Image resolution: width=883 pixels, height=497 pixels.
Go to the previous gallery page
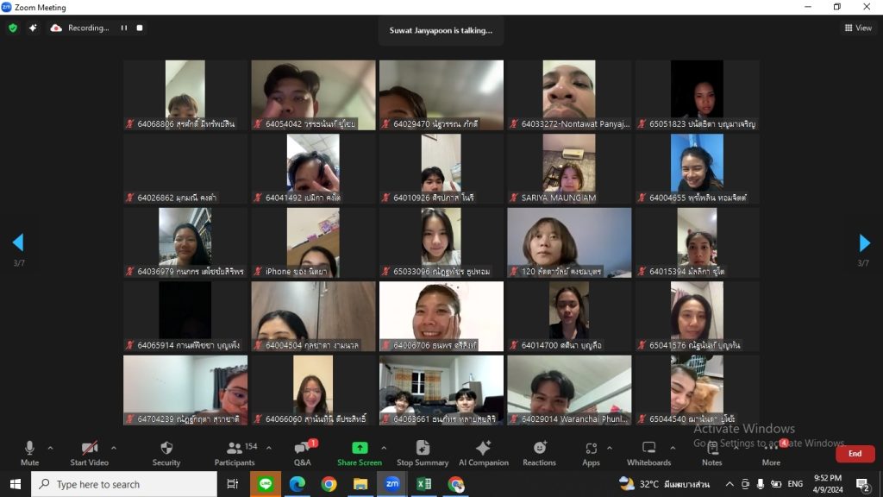point(18,242)
